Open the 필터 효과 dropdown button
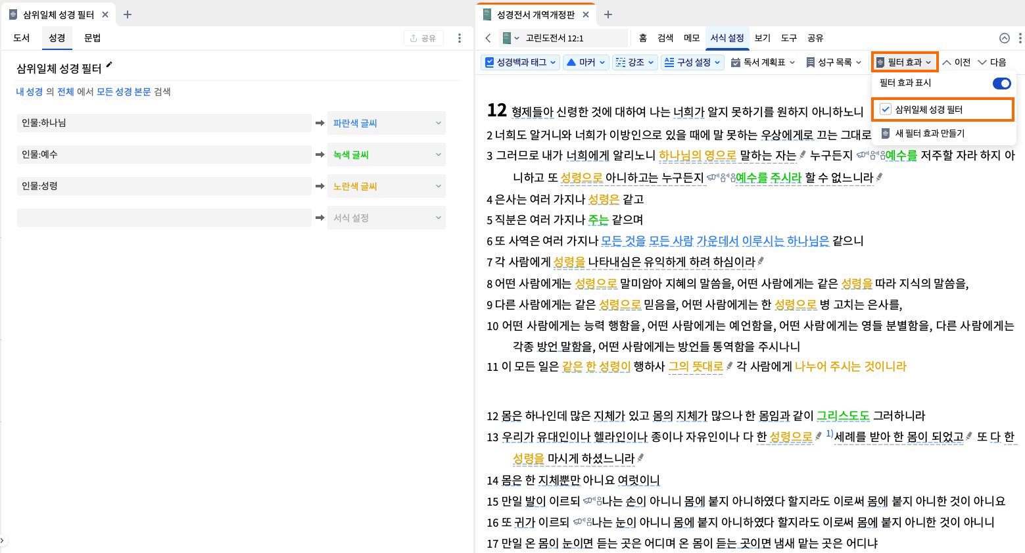 [x=905, y=62]
